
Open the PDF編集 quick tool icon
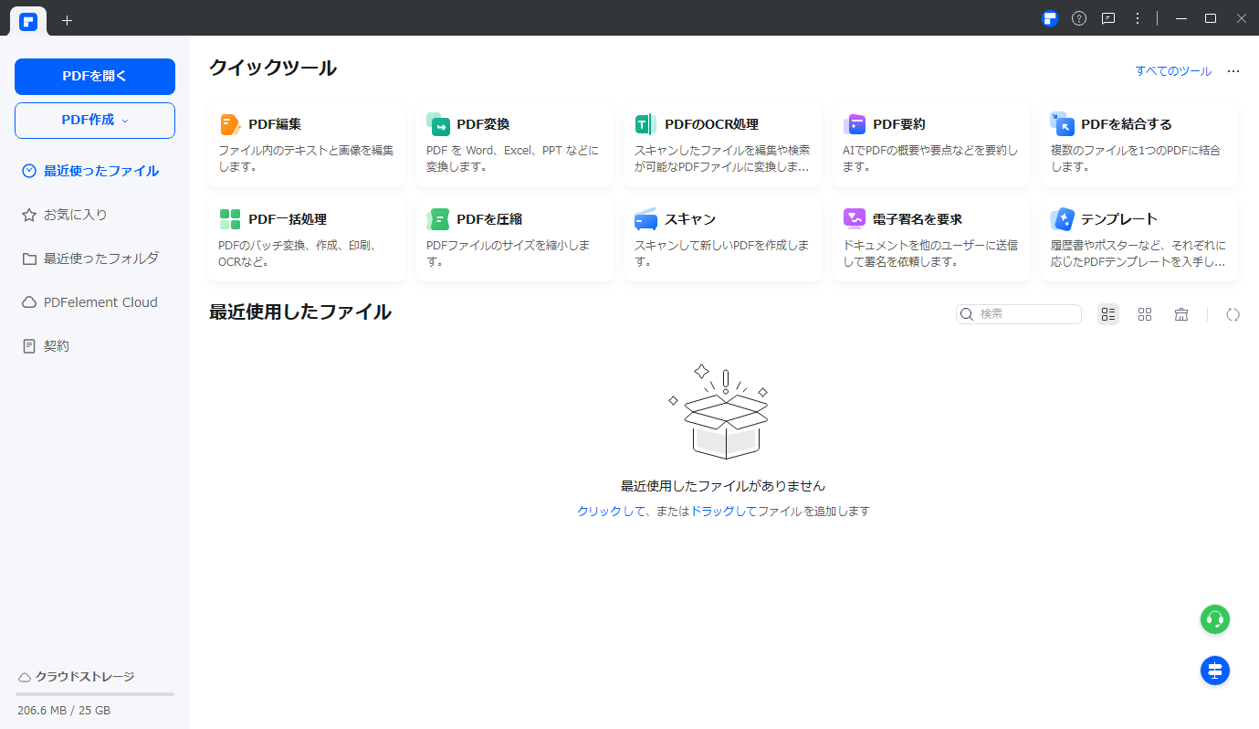point(230,124)
